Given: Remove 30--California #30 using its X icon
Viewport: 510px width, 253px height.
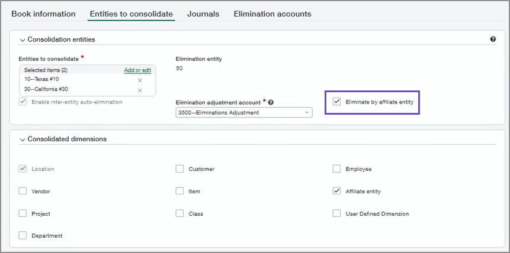Looking at the screenshot, I should coord(140,90).
